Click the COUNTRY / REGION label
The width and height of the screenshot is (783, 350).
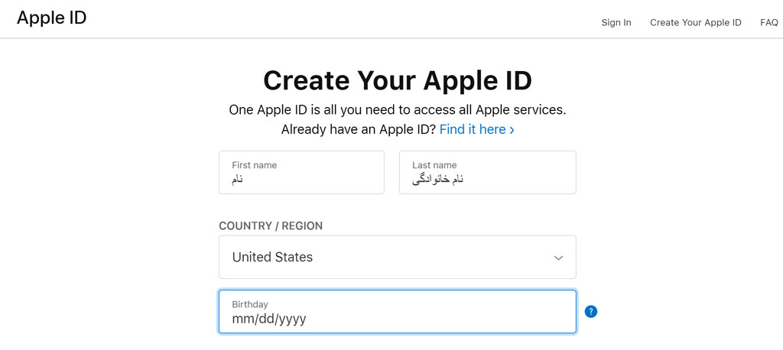click(271, 225)
